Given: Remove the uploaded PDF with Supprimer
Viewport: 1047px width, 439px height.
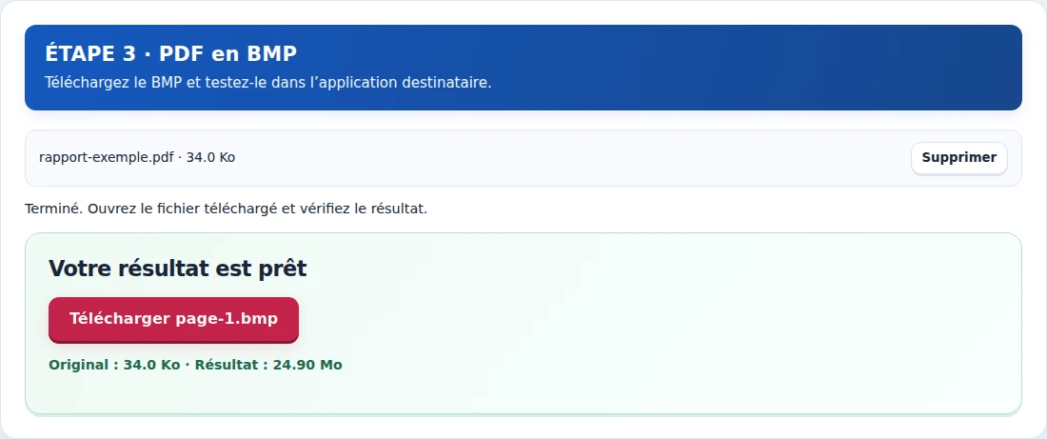Looking at the screenshot, I should (x=958, y=158).
